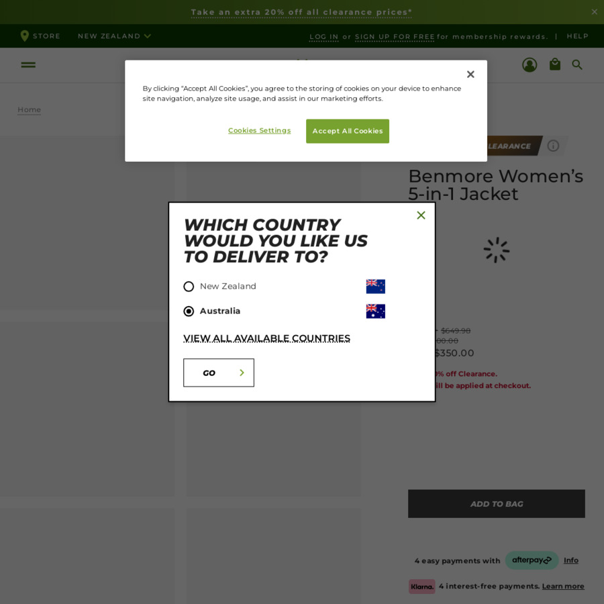Click the store locator pin icon
604x604 pixels.
coord(24,36)
